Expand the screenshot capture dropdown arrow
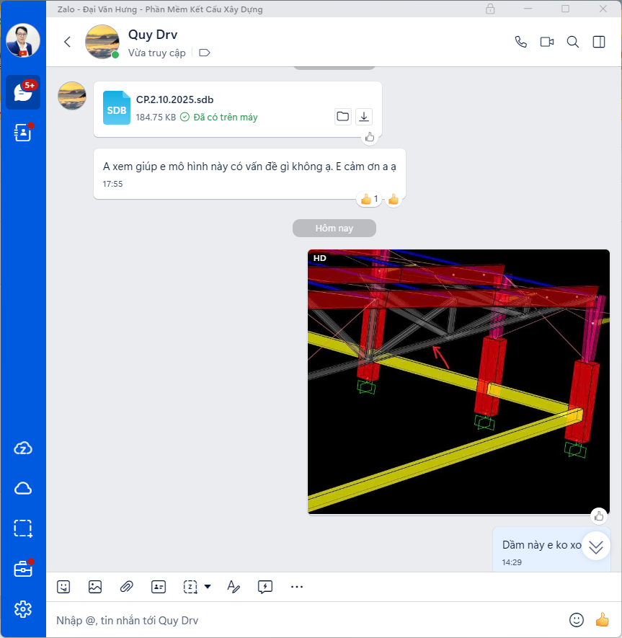 (x=208, y=587)
